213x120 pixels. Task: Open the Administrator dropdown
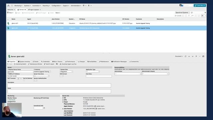click(128, 74)
